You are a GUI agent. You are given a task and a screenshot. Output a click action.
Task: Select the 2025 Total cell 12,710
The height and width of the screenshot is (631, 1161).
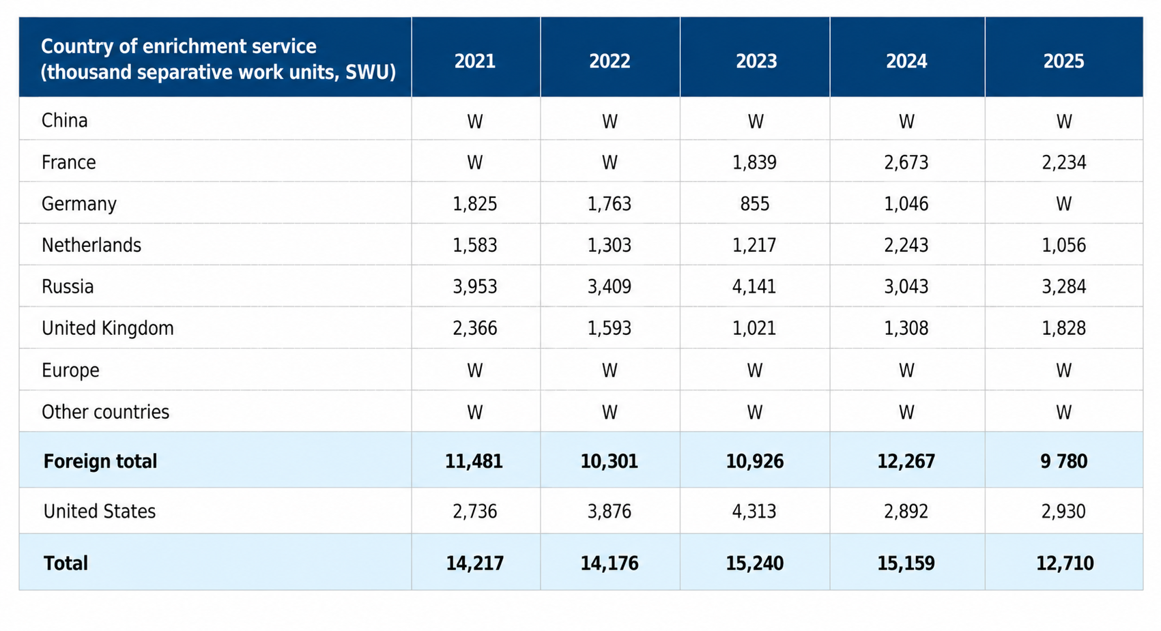click(1065, 563)
